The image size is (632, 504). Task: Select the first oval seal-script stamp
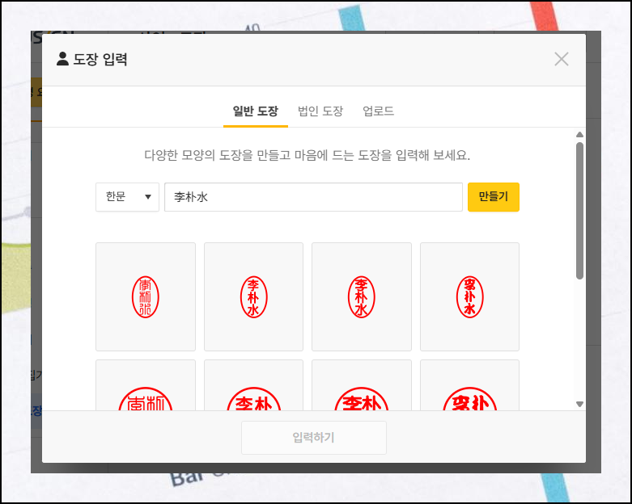[x=146, y=297]
